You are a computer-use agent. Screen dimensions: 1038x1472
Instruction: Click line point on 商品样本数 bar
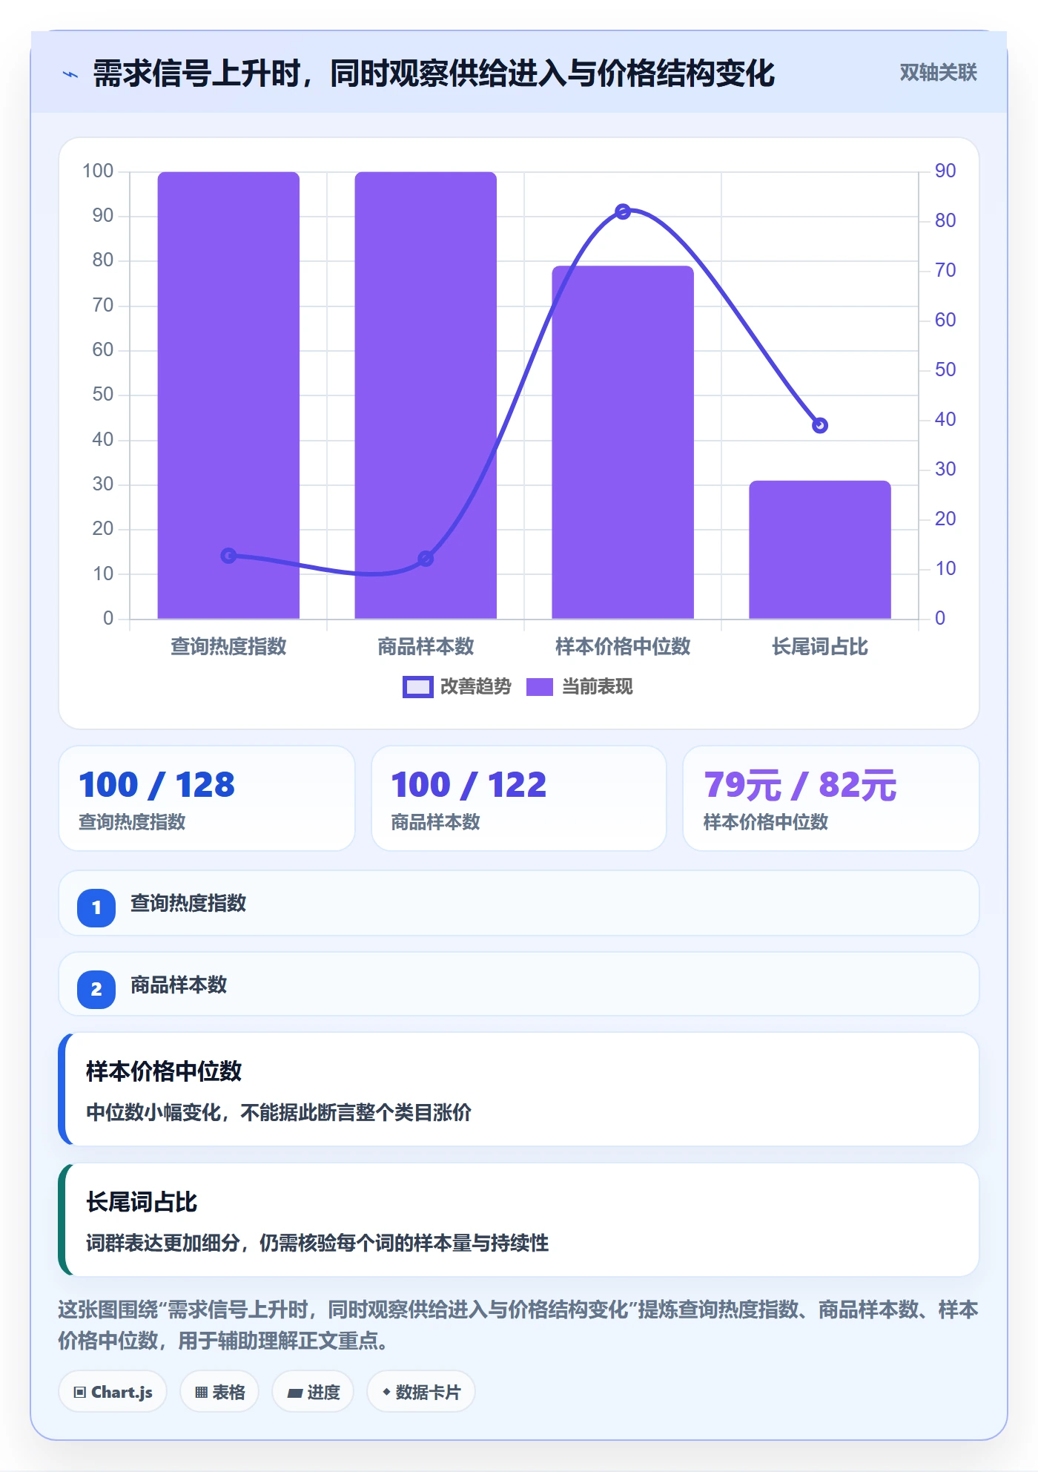[x=426, y=559]
